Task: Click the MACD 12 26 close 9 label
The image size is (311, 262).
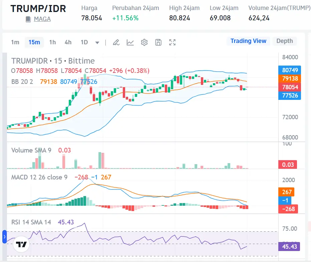Action: (38, 177)
